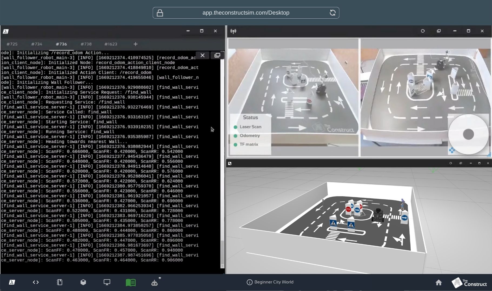Reload the page with browser refresh icon
The height and width of the screenshot is (291, 492).
[x=333, y=13]
